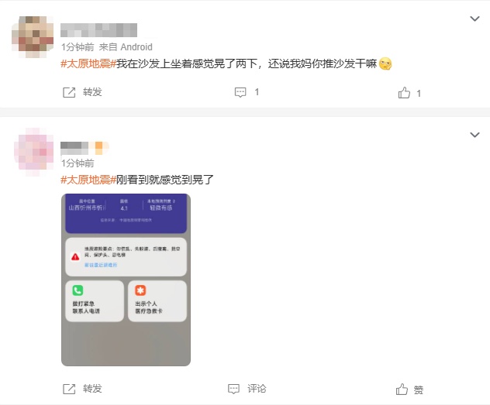Click comment bubble icon on second post
This screenshot has height=405, width=490.
233,389
